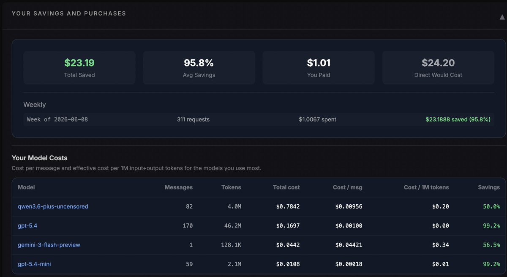Click the Cost / 1M tokens column header

tap(426, 187)
